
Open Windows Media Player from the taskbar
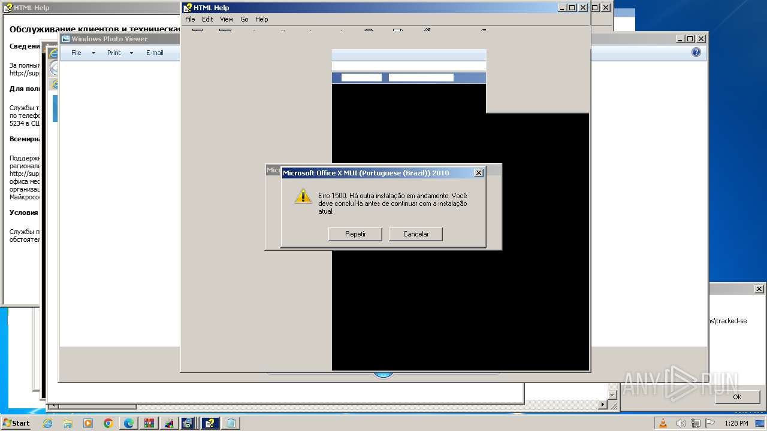88,423
